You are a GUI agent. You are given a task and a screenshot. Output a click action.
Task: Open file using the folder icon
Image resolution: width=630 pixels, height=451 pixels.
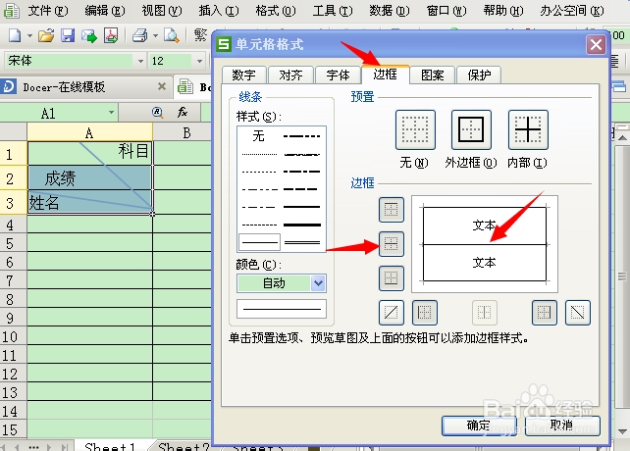pyautogui.click(x=46, y=35)
